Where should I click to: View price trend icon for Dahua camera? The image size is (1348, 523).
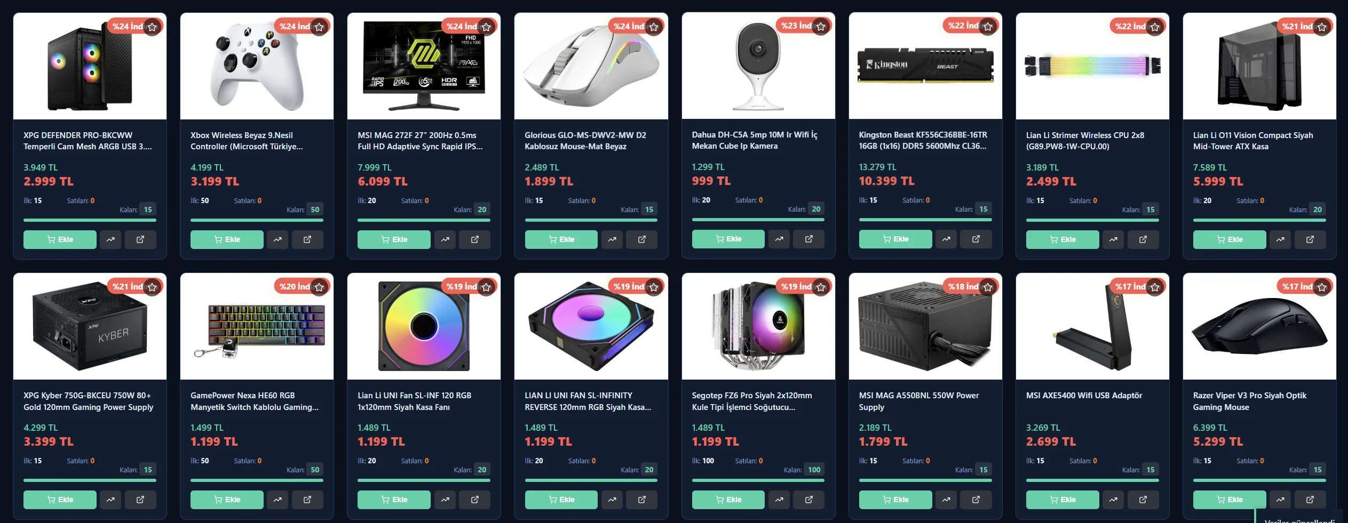(x=779, y=239)
